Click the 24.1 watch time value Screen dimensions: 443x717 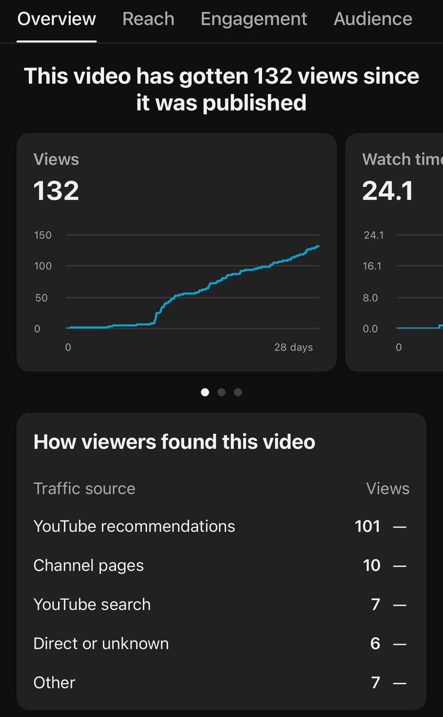pos(387,191)
